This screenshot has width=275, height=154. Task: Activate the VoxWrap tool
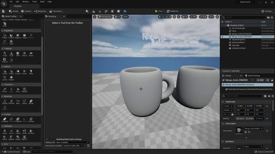[x=5, y=120]
